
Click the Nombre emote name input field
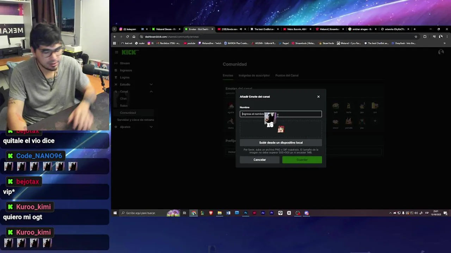[281, 114]
